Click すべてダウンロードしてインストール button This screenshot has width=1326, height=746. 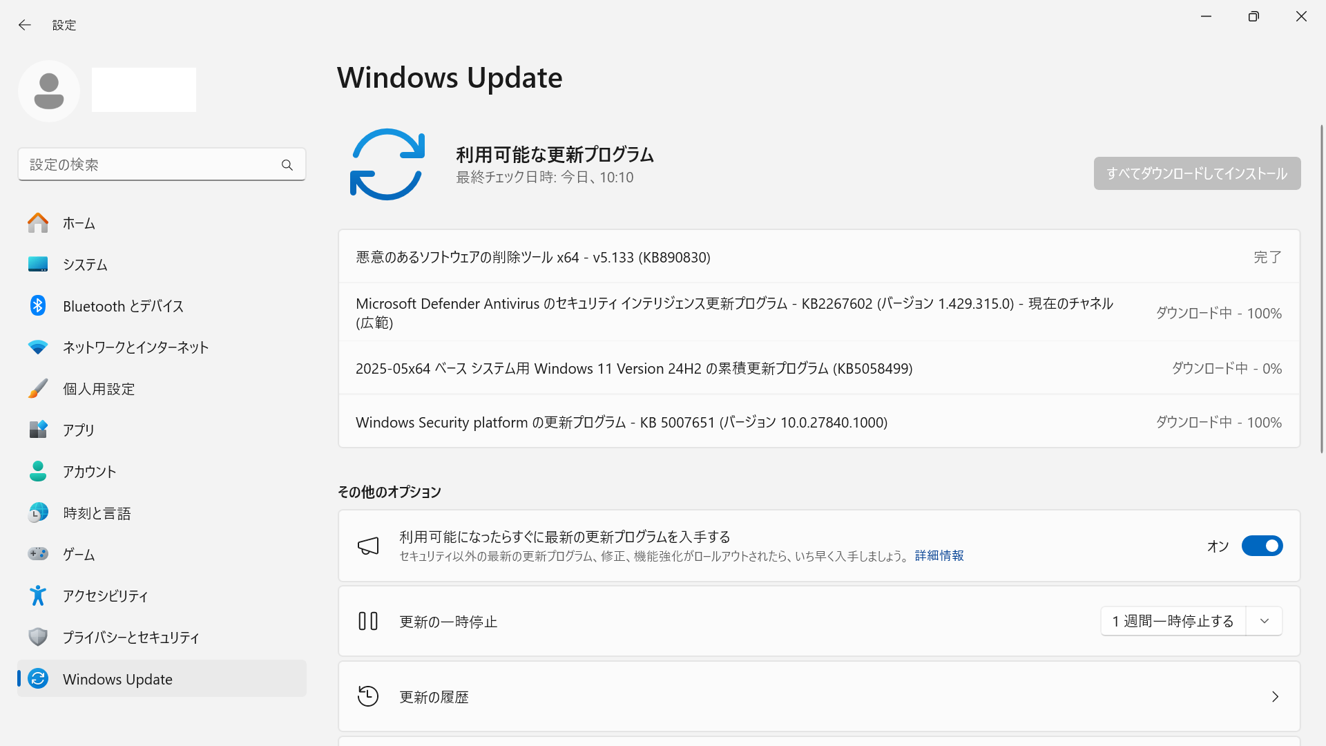(1197, 173)
